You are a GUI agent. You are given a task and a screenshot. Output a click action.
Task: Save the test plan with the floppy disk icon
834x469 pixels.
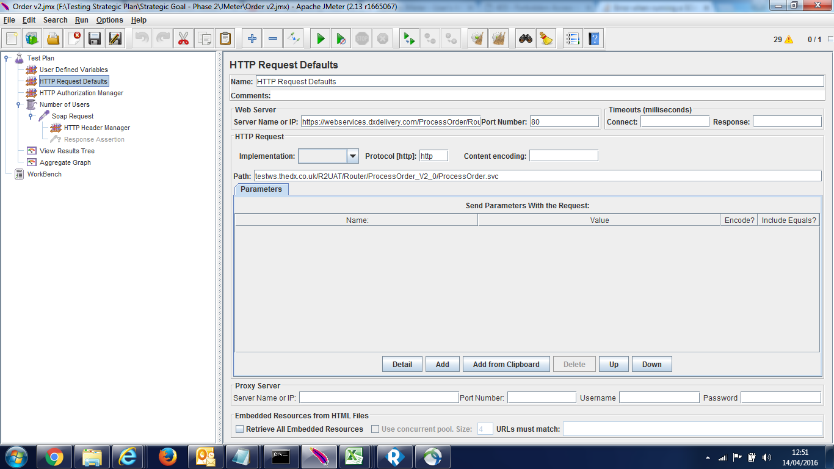[95, 39]
